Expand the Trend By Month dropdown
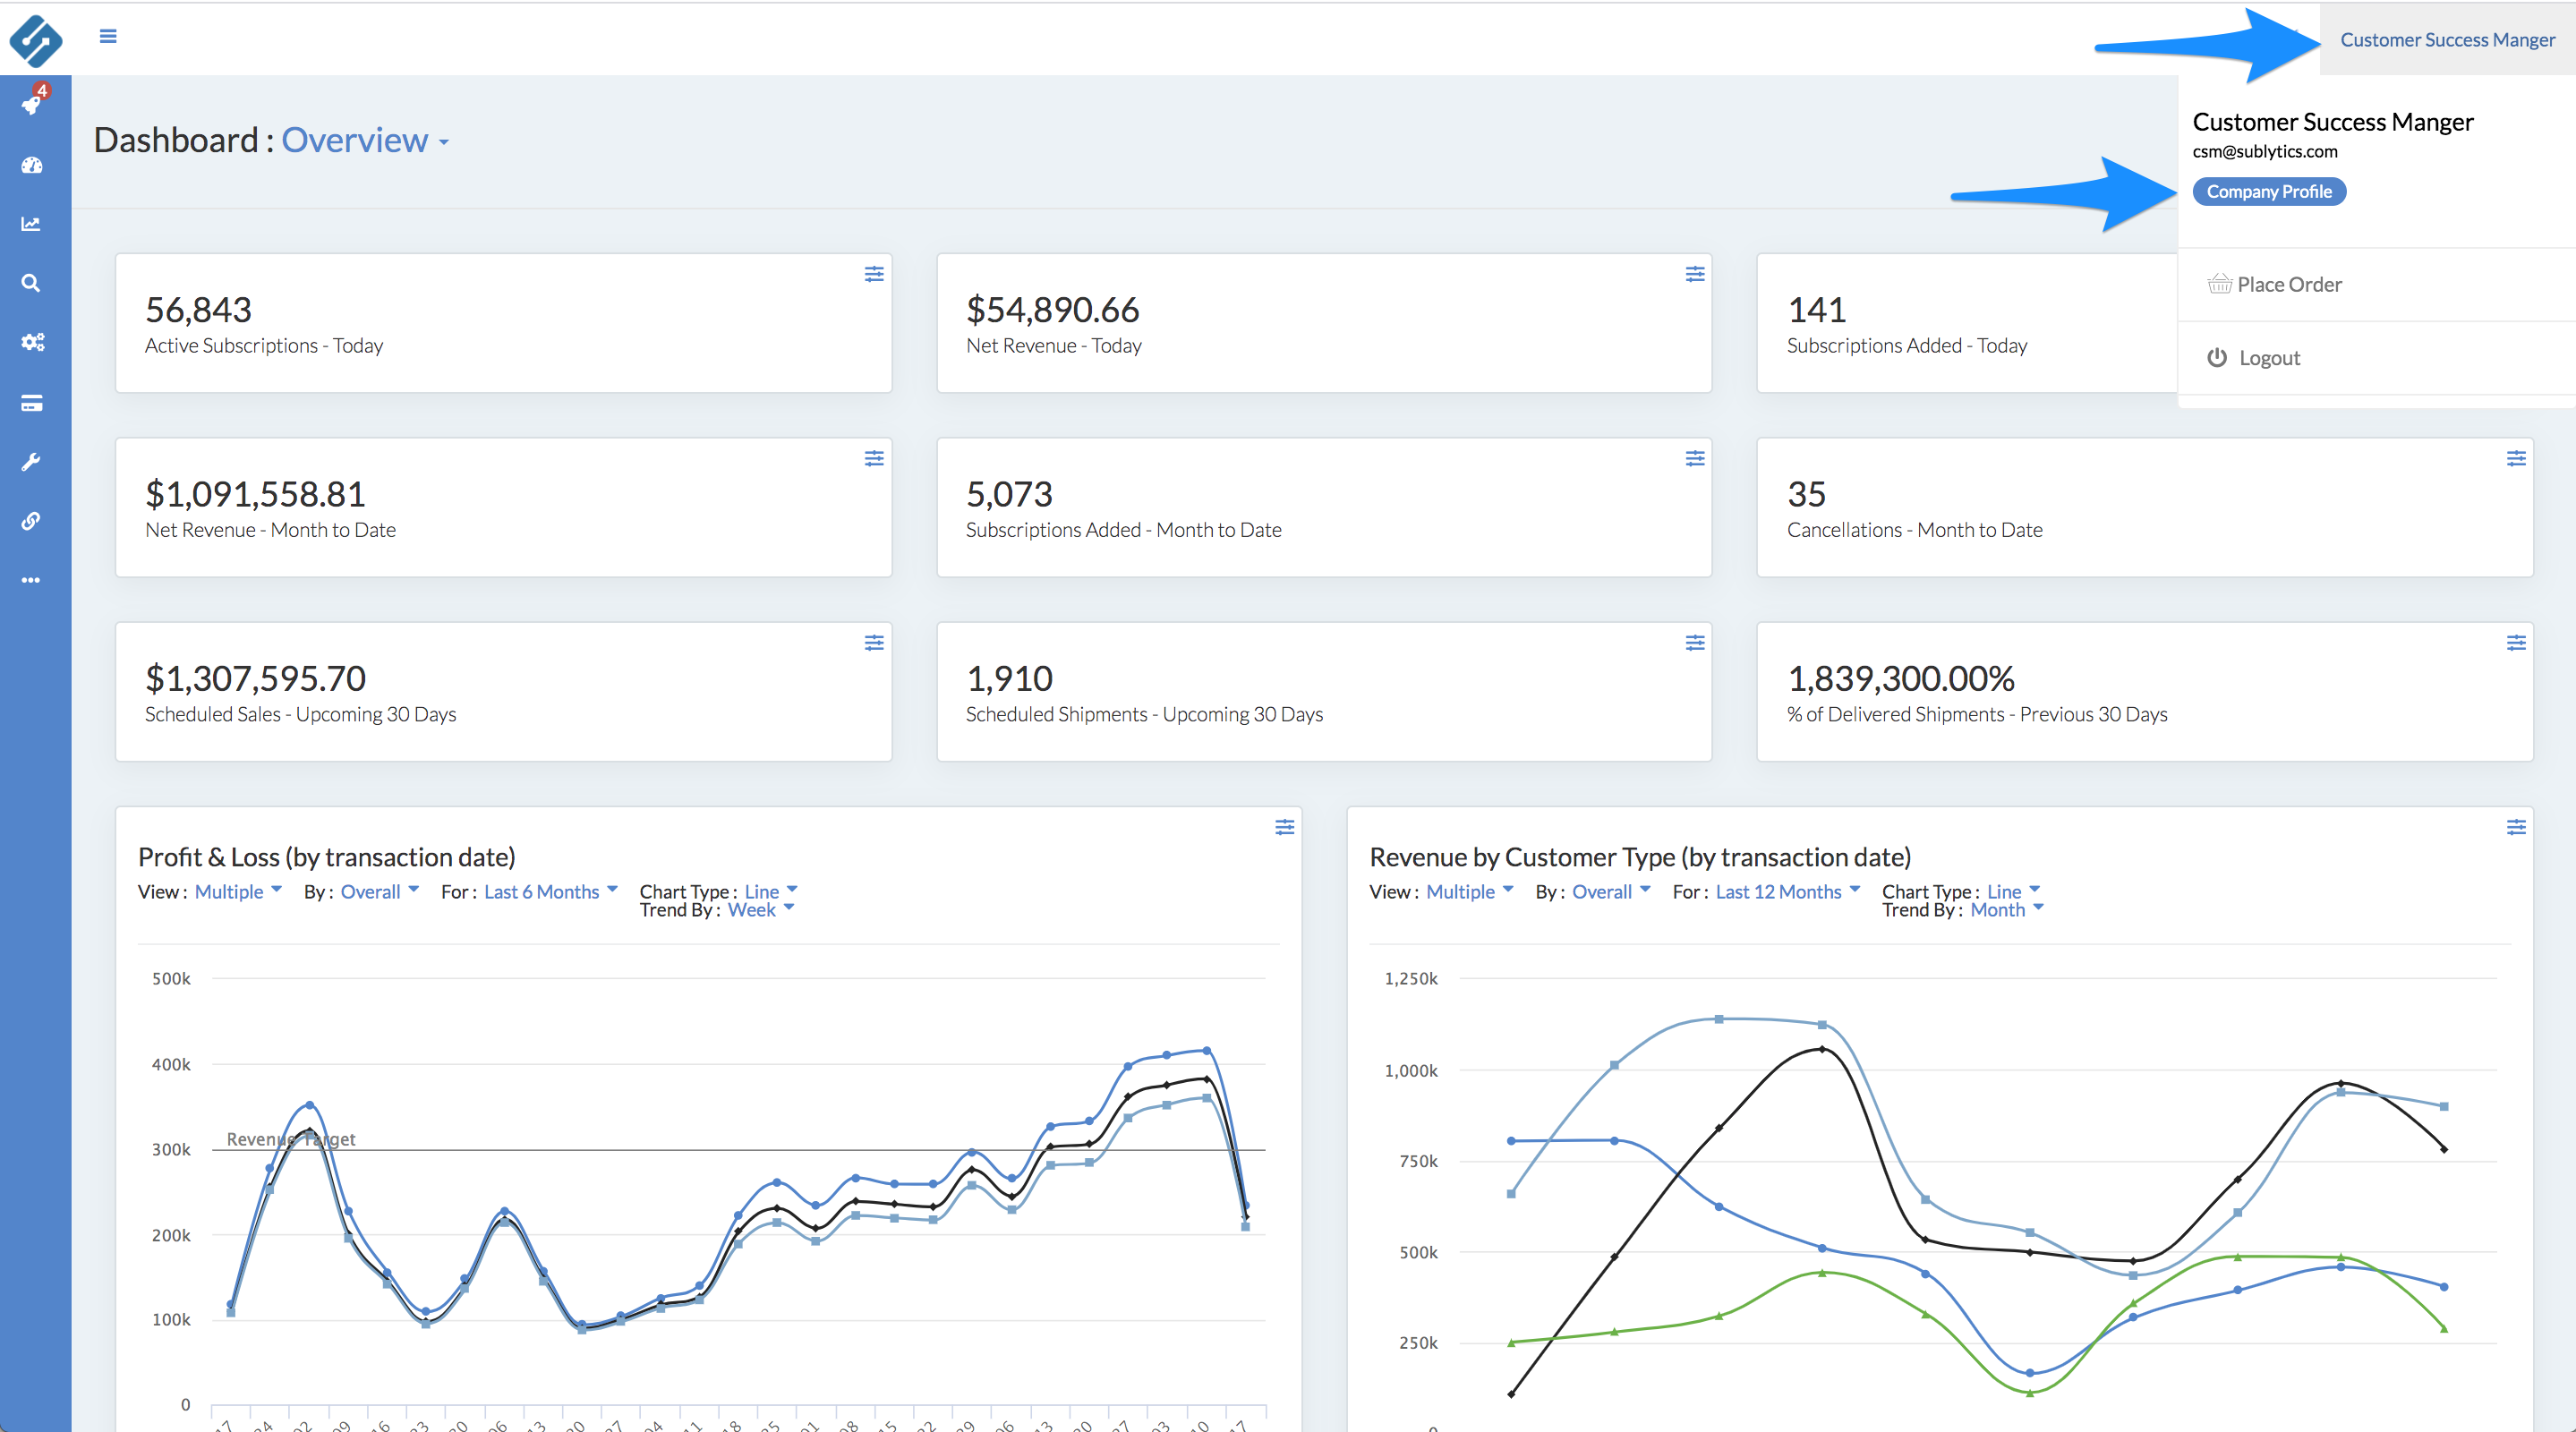 click(x=2006, y=910)
